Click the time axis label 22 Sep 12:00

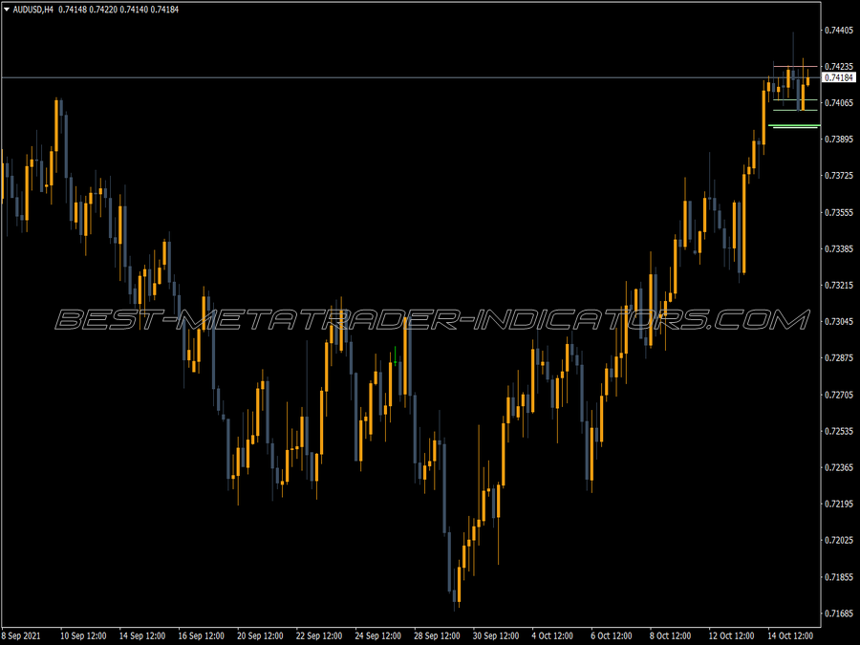pos(318,635)
